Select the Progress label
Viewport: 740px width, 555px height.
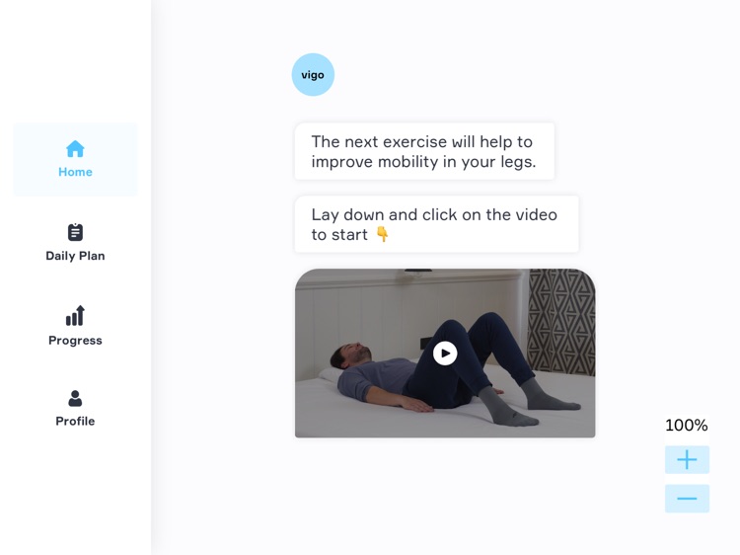coord(75,340)
